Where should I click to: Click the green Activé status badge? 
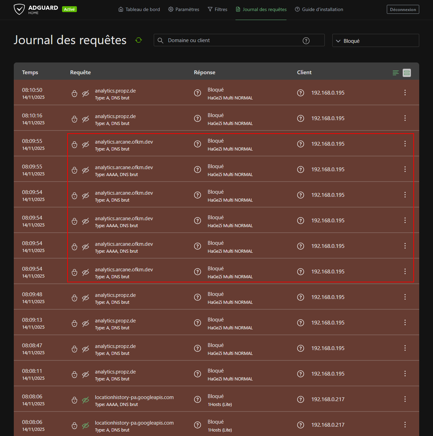69,9
